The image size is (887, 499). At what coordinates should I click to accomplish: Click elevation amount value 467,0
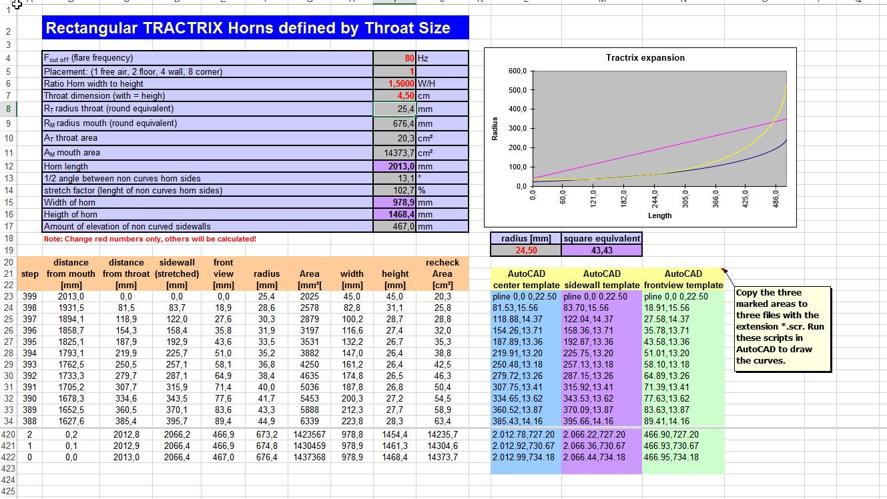[395, 226]
